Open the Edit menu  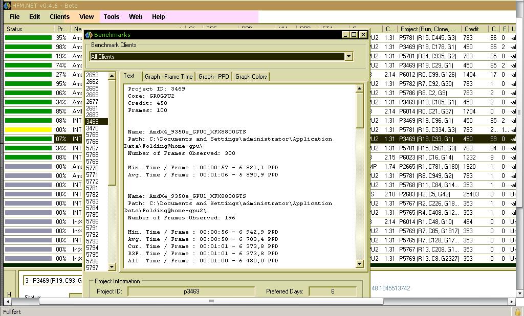point(34,17)
